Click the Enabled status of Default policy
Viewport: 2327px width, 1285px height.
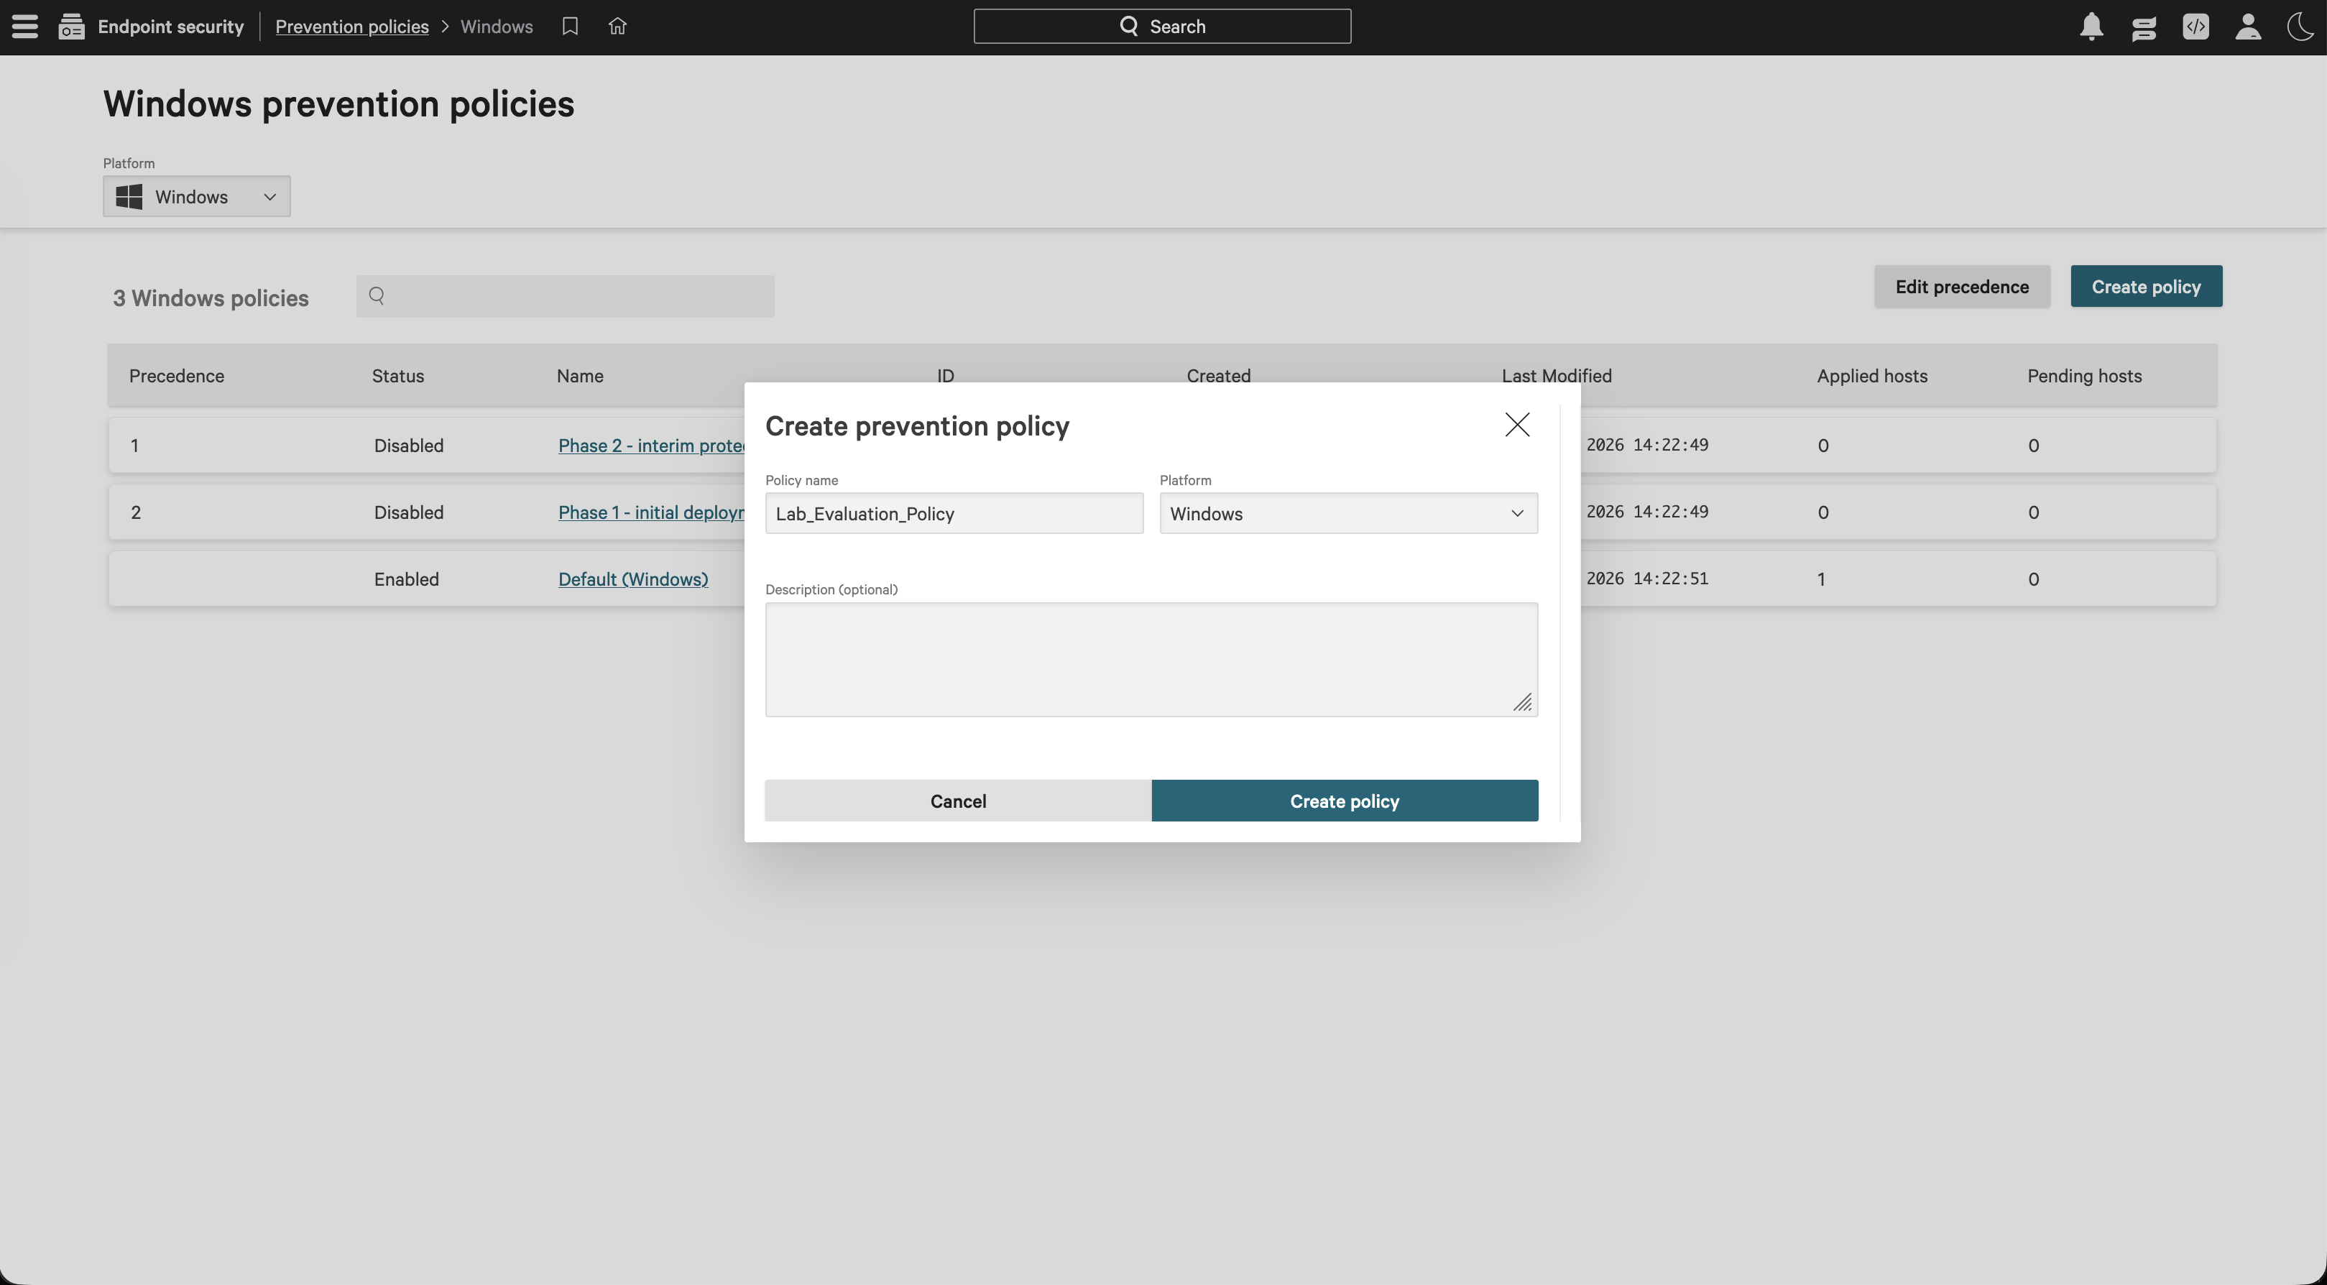[407, 579]
